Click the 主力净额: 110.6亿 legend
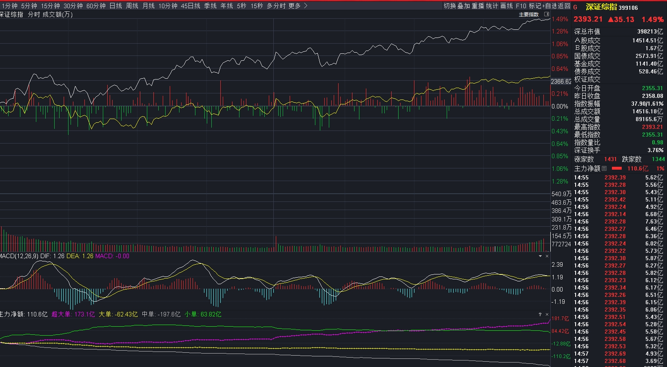This screenshot has width=667, height=367. pos(24,314)
